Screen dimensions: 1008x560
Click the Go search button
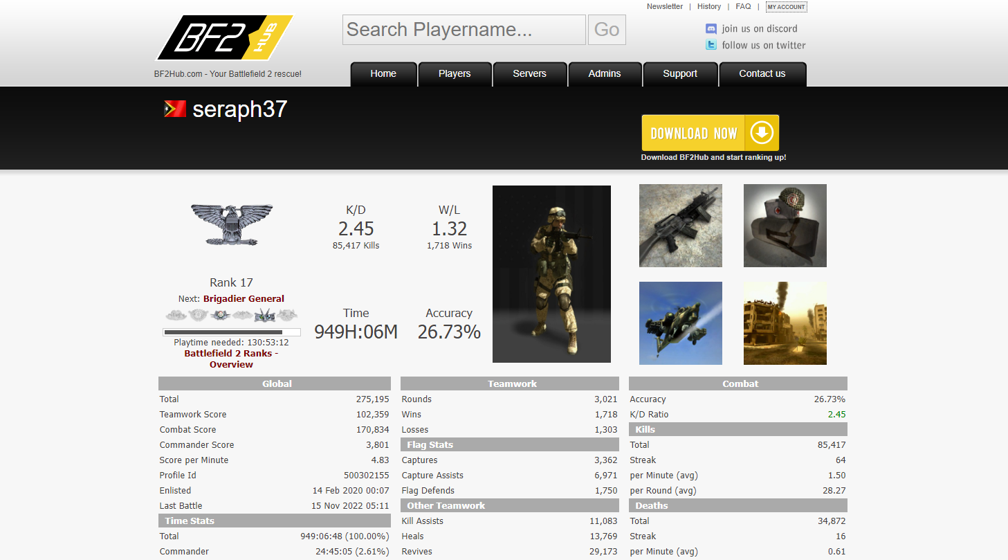607,30
